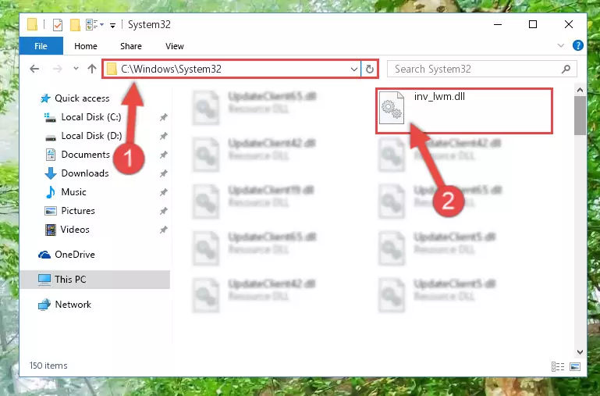Click the address bar path C:\Windows\System32
The width and height of the screenshot is (600, 396).
171,69
